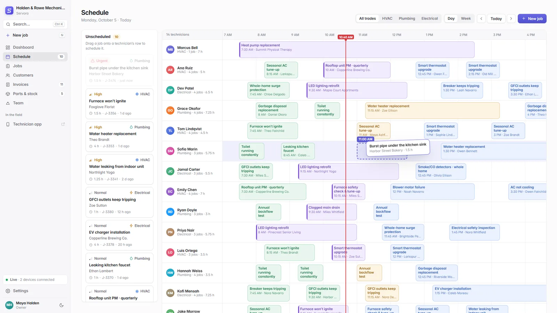Click Kofi Mensah's KM avatar

tap(170, 293)
